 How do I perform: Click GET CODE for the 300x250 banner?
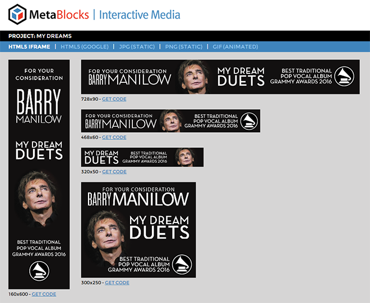117,282
